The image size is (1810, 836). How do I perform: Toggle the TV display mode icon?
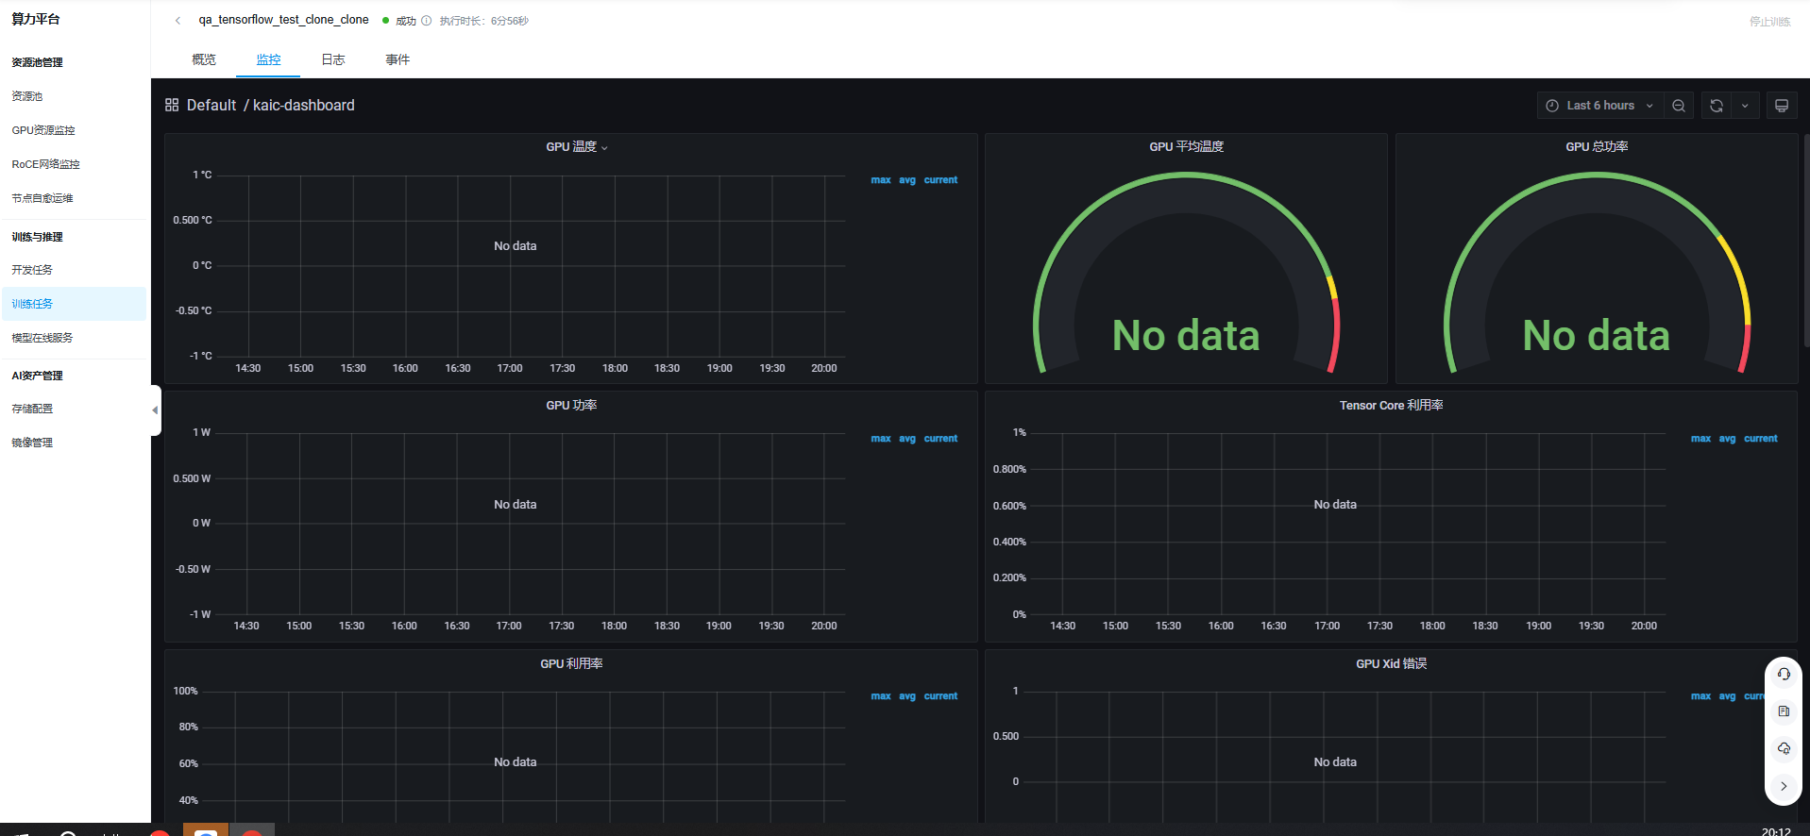[x=1781, y=106]
